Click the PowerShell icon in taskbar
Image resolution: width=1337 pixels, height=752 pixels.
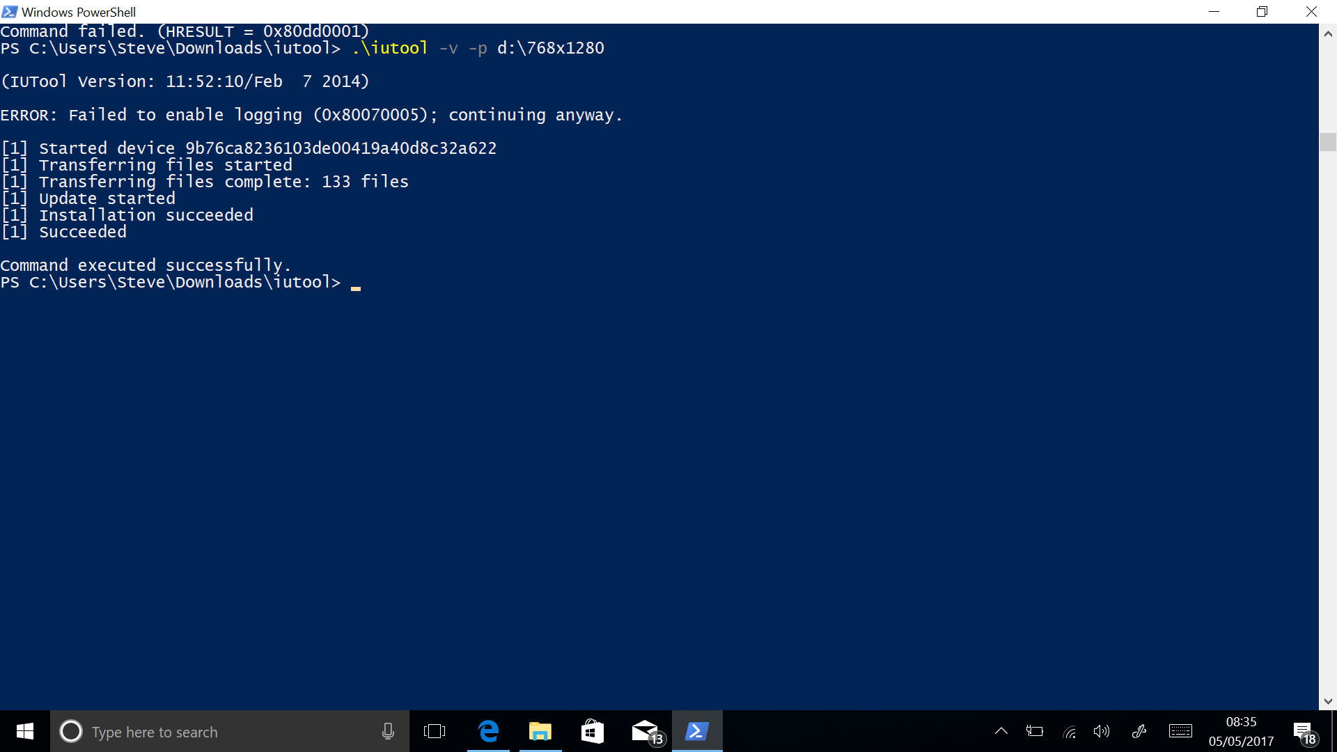point(696,732)
